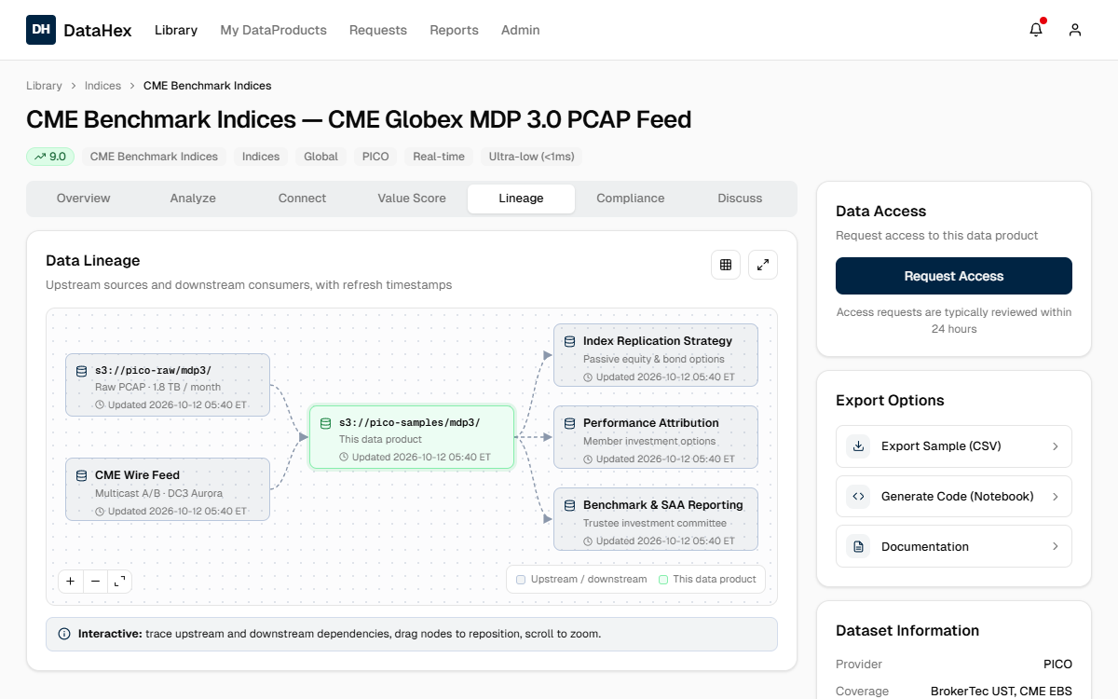
Task: Click trending icon in 9.0 score badge
Action: (x=40, y=157)
